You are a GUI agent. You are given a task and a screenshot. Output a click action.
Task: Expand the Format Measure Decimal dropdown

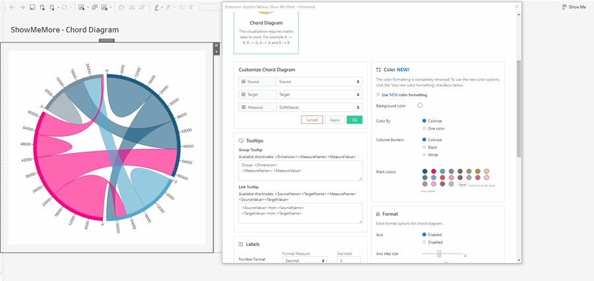click(x=304, y=261)
